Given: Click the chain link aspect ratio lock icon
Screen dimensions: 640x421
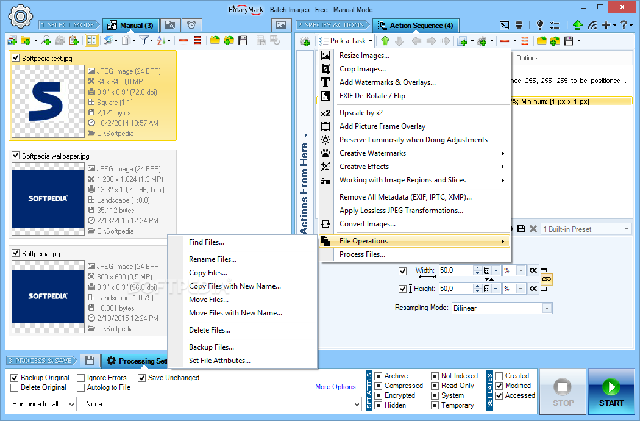Looking at the screenshot, I should [546, 279].
